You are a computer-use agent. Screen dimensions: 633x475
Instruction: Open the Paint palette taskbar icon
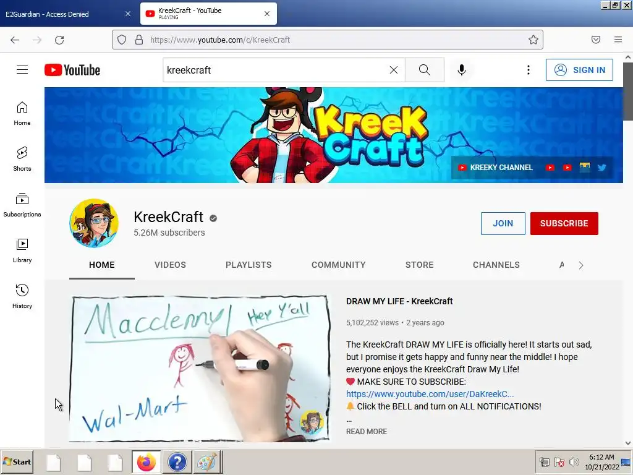click(x=207, y=461)
